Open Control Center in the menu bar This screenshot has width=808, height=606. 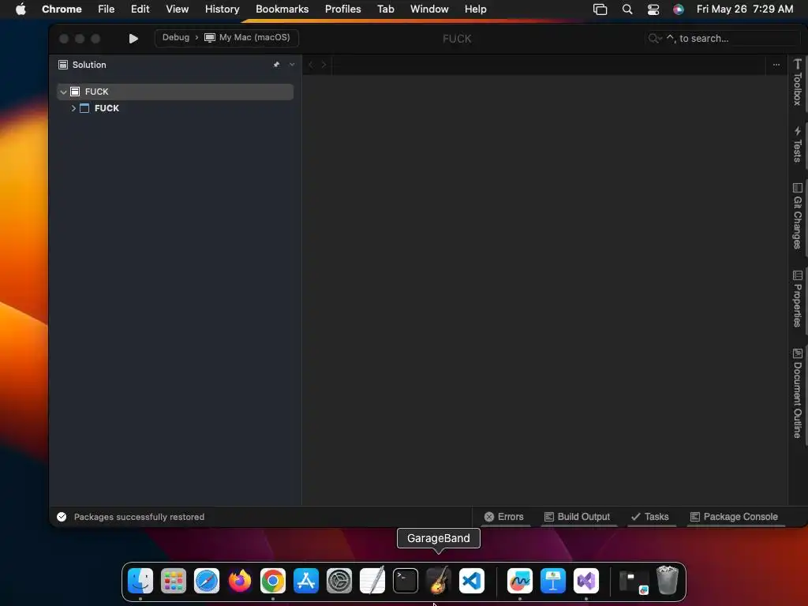pyautogui.click(x=653, y=9)
